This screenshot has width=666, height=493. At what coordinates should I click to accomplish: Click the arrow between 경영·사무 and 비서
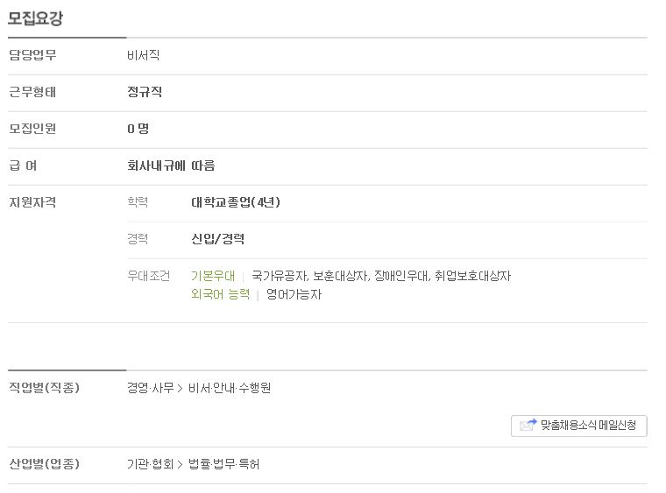[181, 388]
